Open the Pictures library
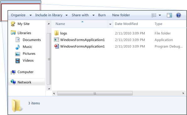 tap(29, 53)
